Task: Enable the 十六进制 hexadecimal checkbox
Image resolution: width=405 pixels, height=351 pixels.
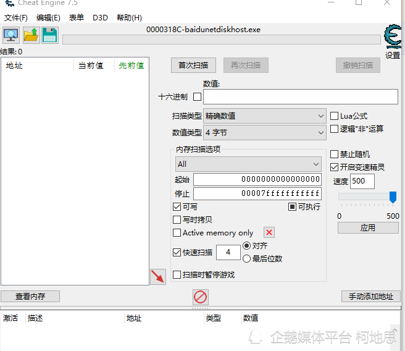Action: click(x=198, y=97)
